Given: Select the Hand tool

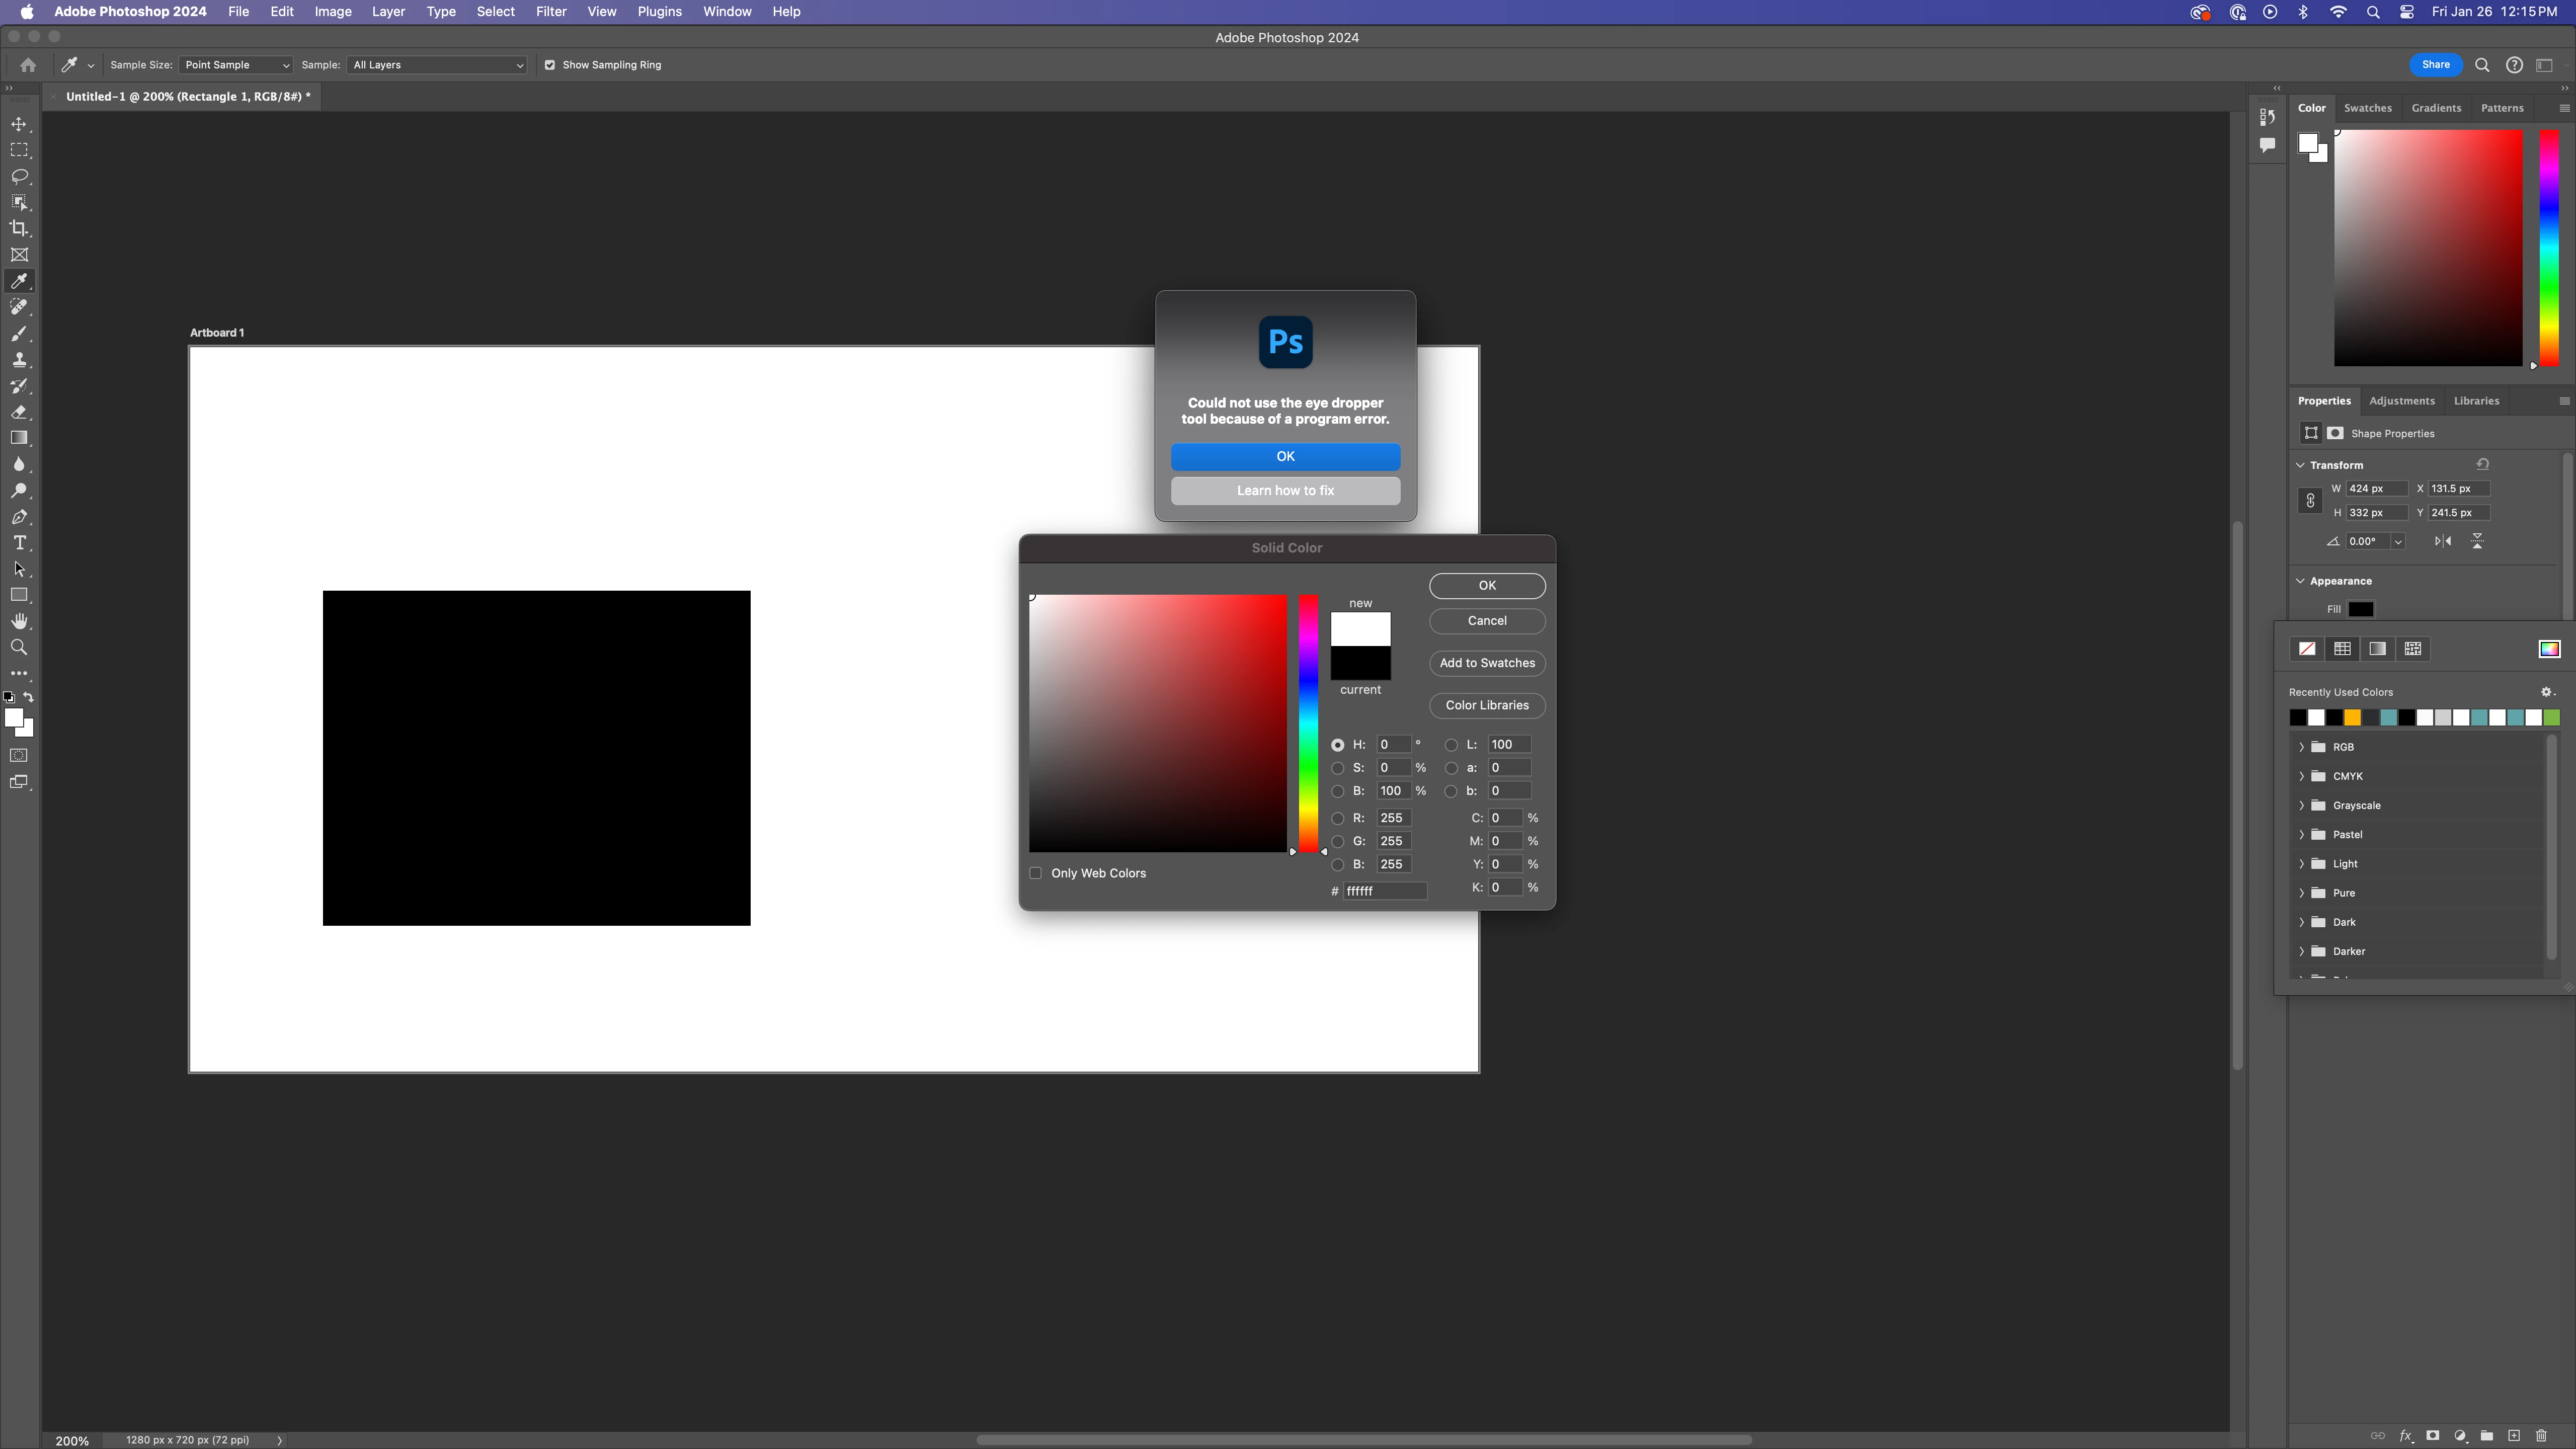Looking at the screenshot, I should pyautogui.click(x=19, y=622).
